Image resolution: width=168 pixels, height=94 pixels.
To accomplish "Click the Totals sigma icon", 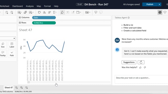I will tap(54, 12).
